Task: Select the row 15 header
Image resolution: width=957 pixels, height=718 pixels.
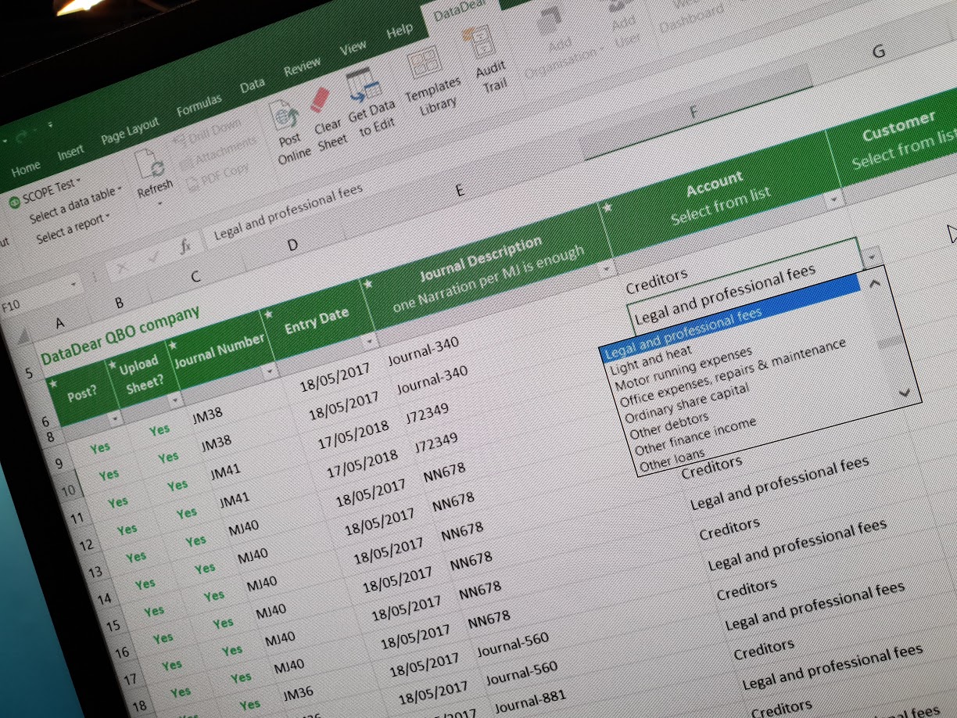Action: pos(113,626)
